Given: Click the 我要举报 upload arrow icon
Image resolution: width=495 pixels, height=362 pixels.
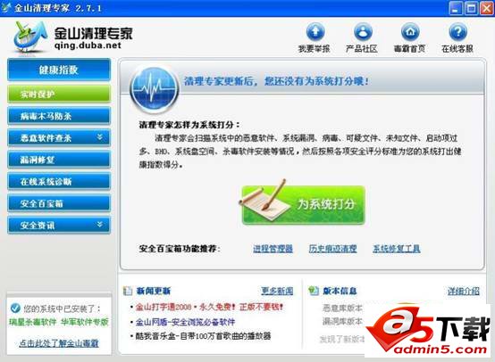Looking at the screenshot, I should click(x=315, y=31).
